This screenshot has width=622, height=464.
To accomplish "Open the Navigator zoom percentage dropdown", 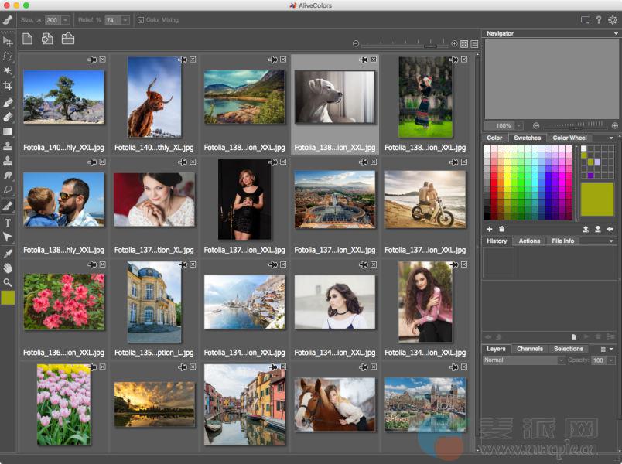I will pos(518,125).
